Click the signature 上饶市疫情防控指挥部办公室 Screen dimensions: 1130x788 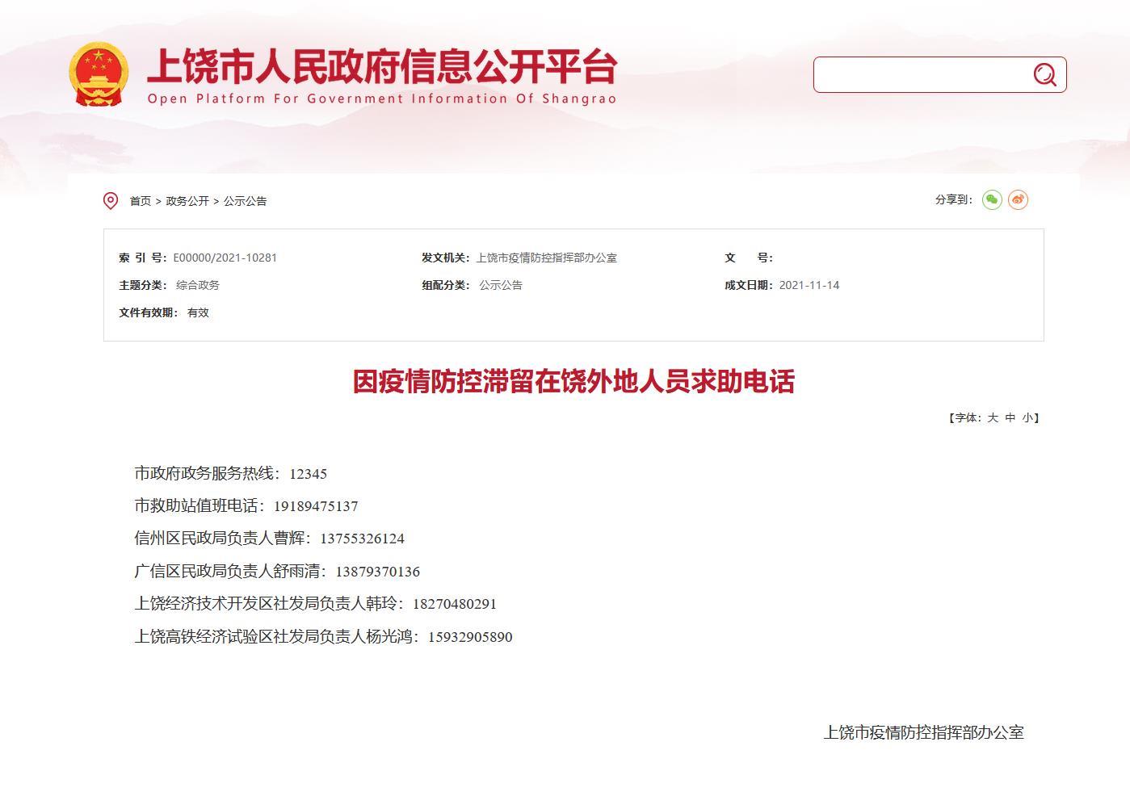point(923,734)
